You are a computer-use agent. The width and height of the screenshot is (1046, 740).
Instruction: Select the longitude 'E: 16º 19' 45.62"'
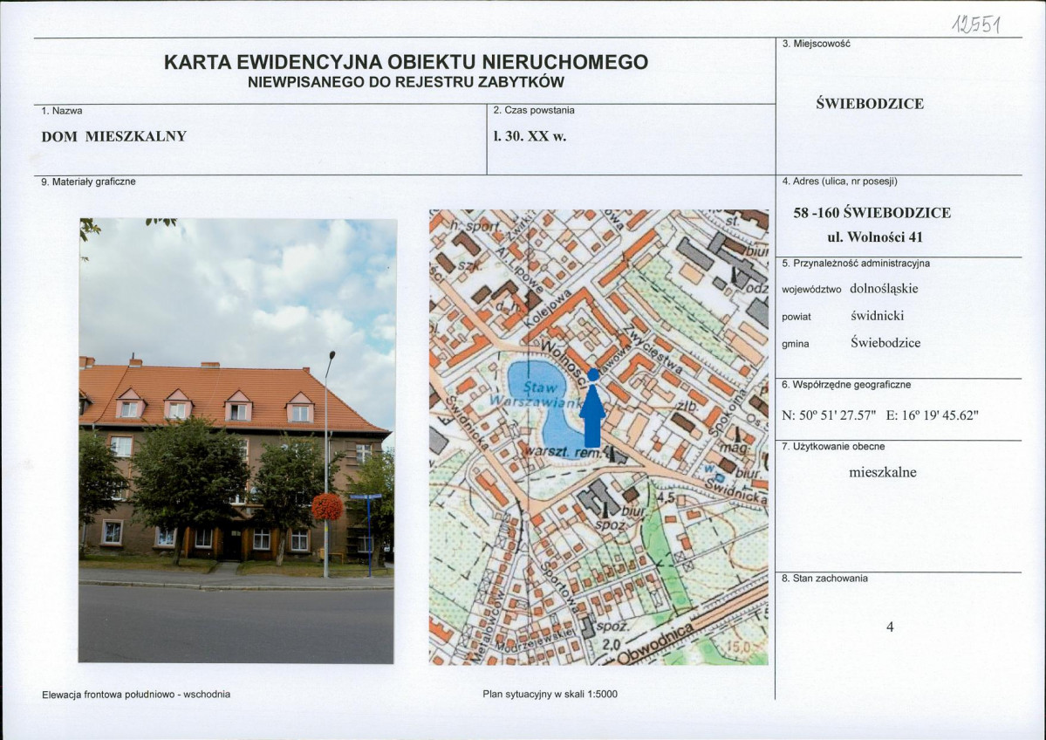(x=932, y=415)
